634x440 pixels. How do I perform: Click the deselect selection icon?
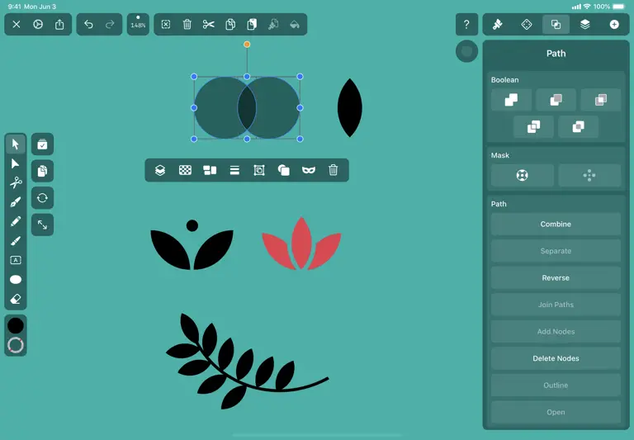tap(166, 25)
